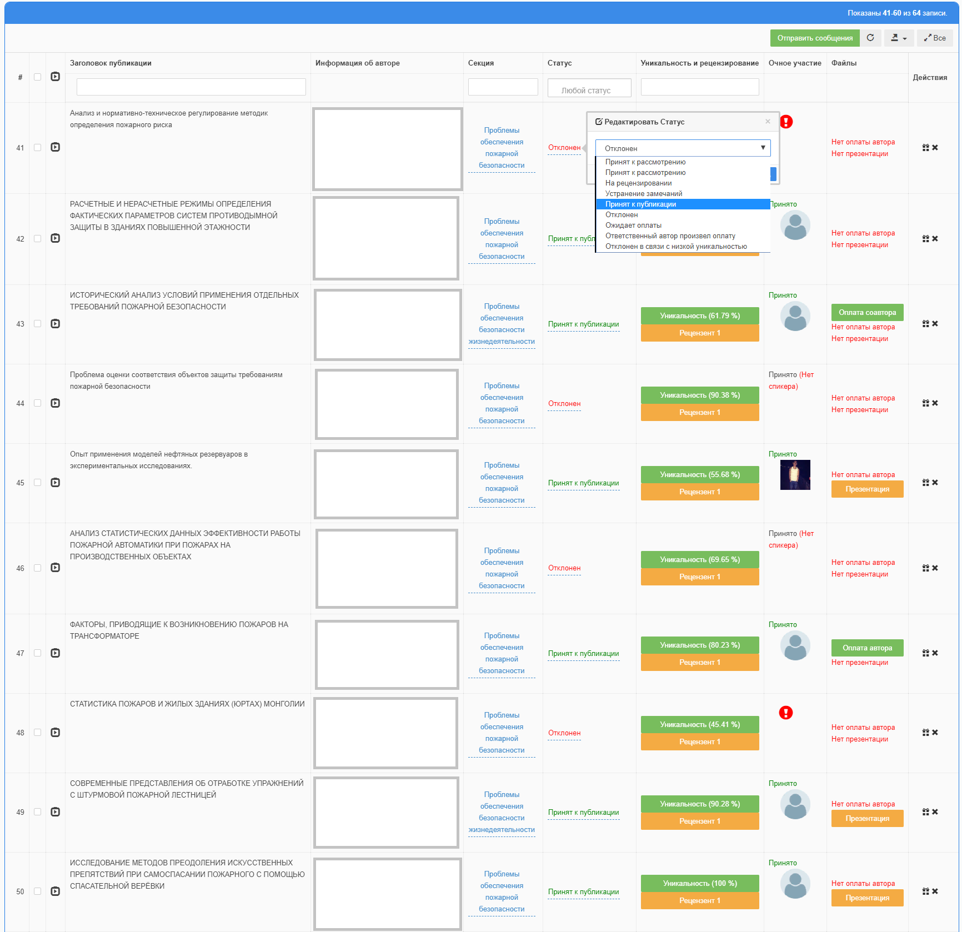This screenshot has height=932, width=962.
Task: Click Уникальность (61.79 %) green bar
Action: pos(699,315)
